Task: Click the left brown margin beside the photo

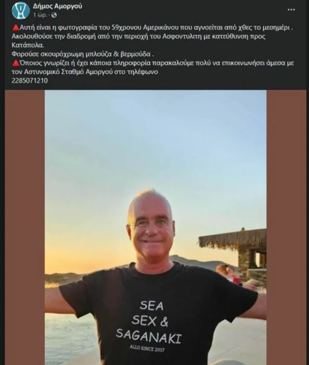Action: click(x=25, y=227)
